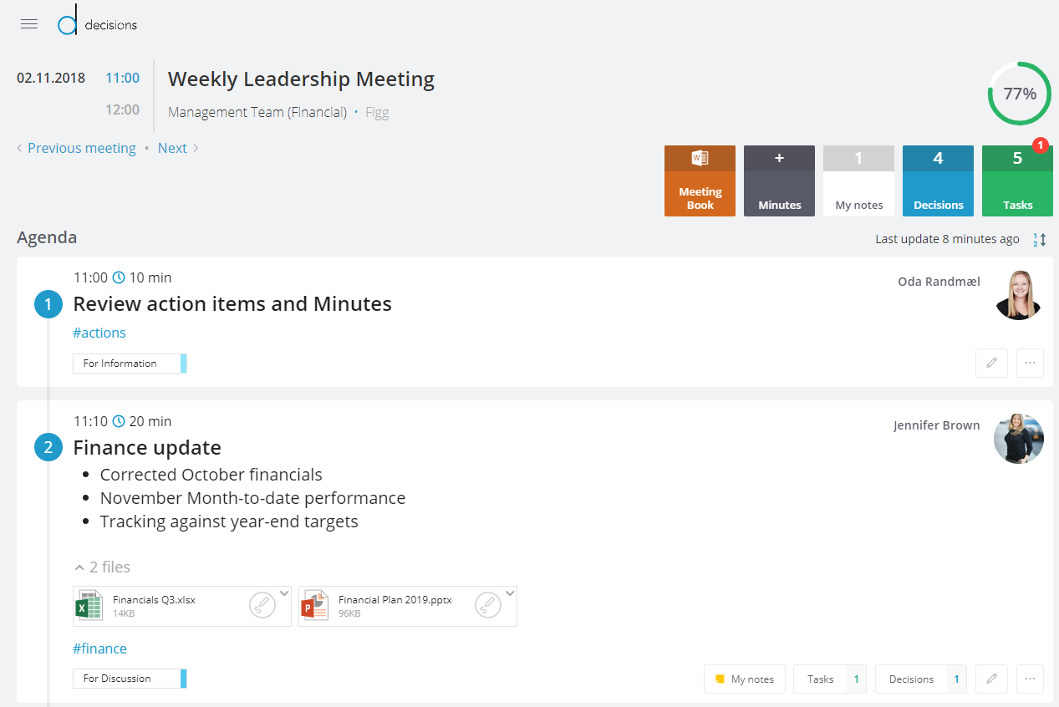Go to Previous meeting

[81, 148]
